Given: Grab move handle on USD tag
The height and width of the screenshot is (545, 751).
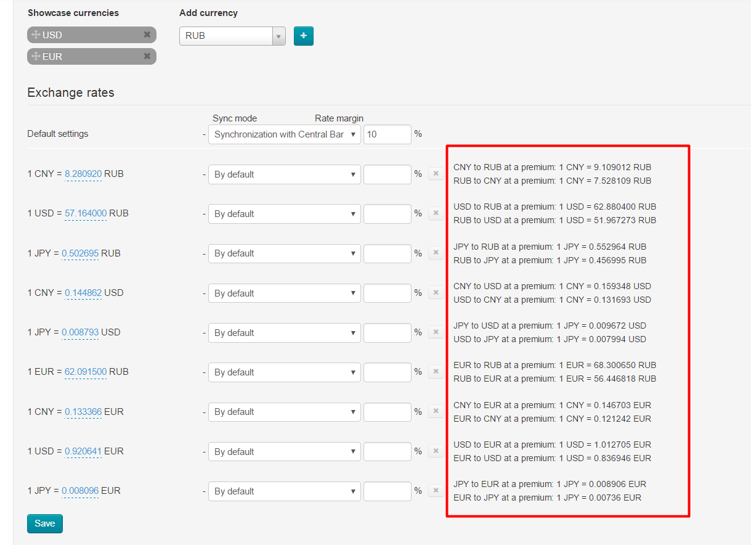Looking at the screenshot, I should 35,35.
